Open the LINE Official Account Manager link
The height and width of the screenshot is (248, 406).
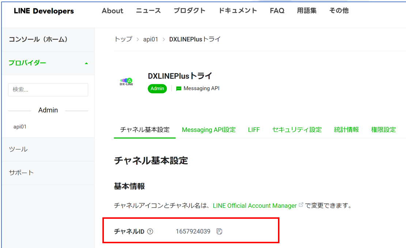255,206
